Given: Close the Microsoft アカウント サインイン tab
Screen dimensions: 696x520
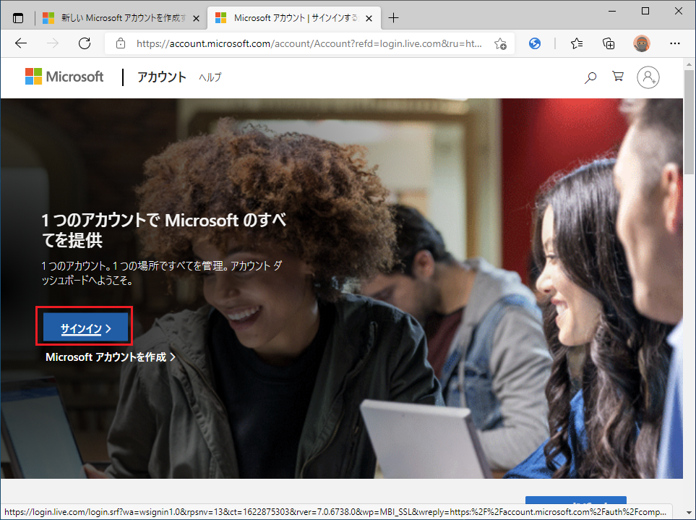Looking at the screenshot, I should (x=369, y=17).
